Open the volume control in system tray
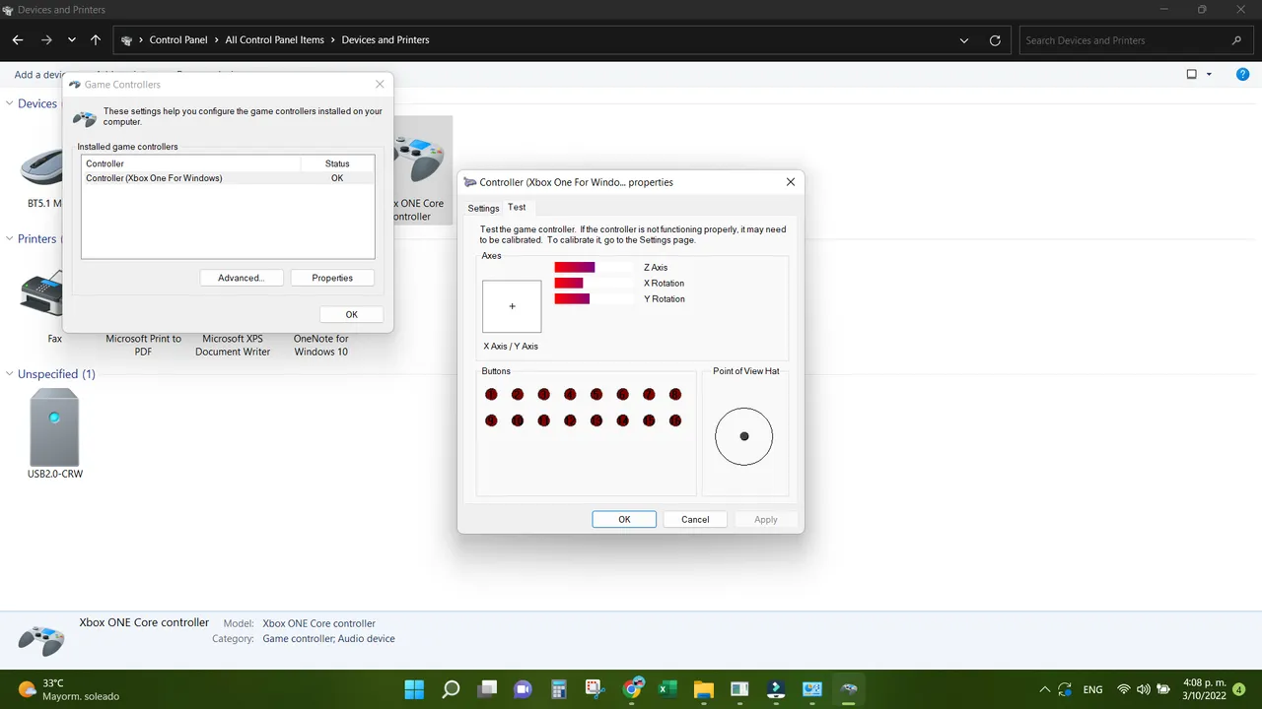This screenshot has width=1262, height=709. pyautogui.click(x=1144, y=689)
